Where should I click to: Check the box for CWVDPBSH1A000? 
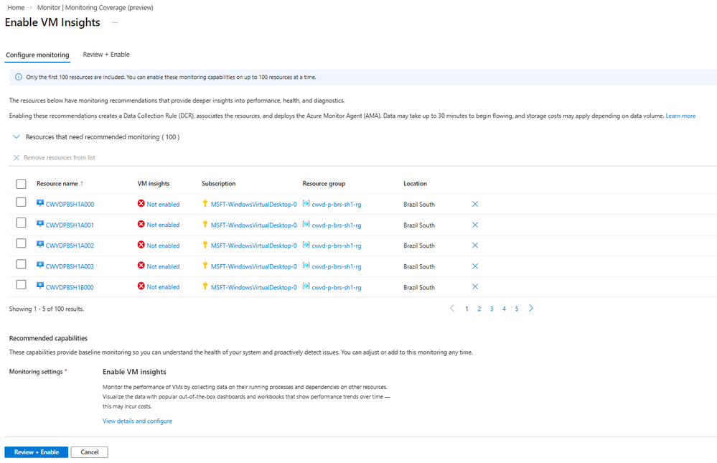tap(21, 202)
